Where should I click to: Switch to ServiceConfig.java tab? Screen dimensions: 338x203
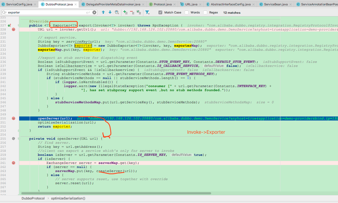(19, 4)
